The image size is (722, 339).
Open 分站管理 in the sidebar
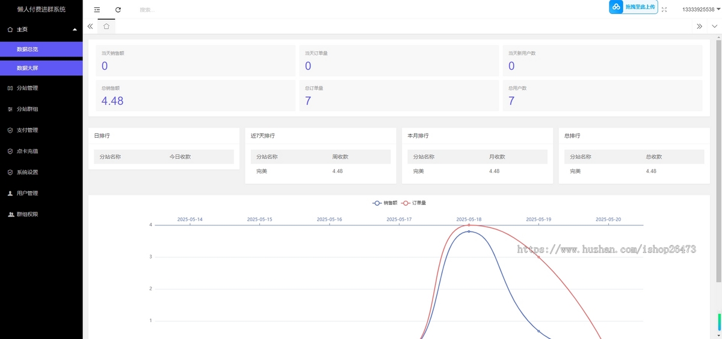pyautogui.click(x=41, y=88)
